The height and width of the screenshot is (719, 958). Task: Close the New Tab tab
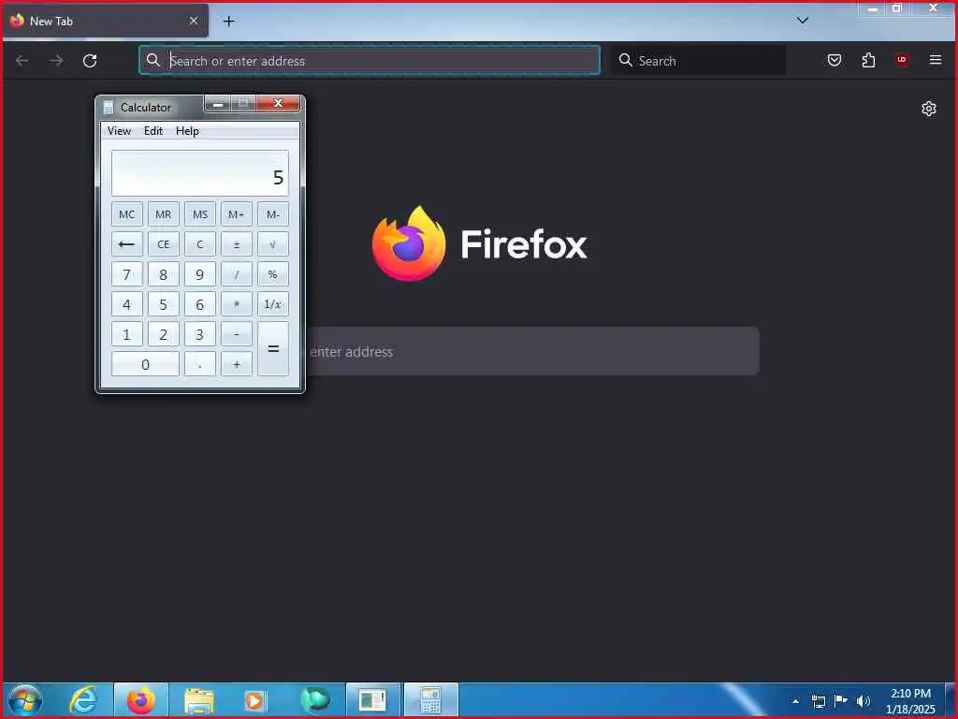[193, 22]
